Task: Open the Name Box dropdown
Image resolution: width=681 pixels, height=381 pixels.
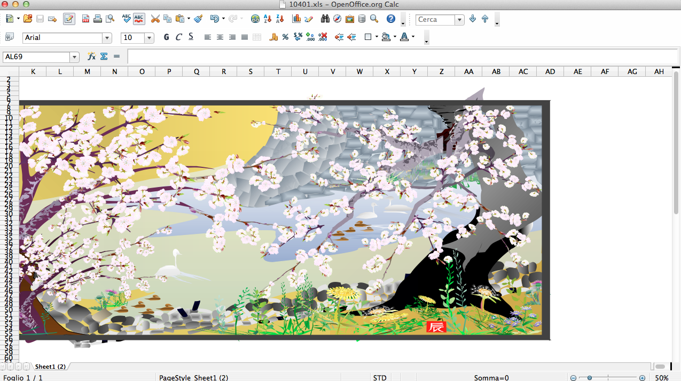Action: (x=74, y=57)
